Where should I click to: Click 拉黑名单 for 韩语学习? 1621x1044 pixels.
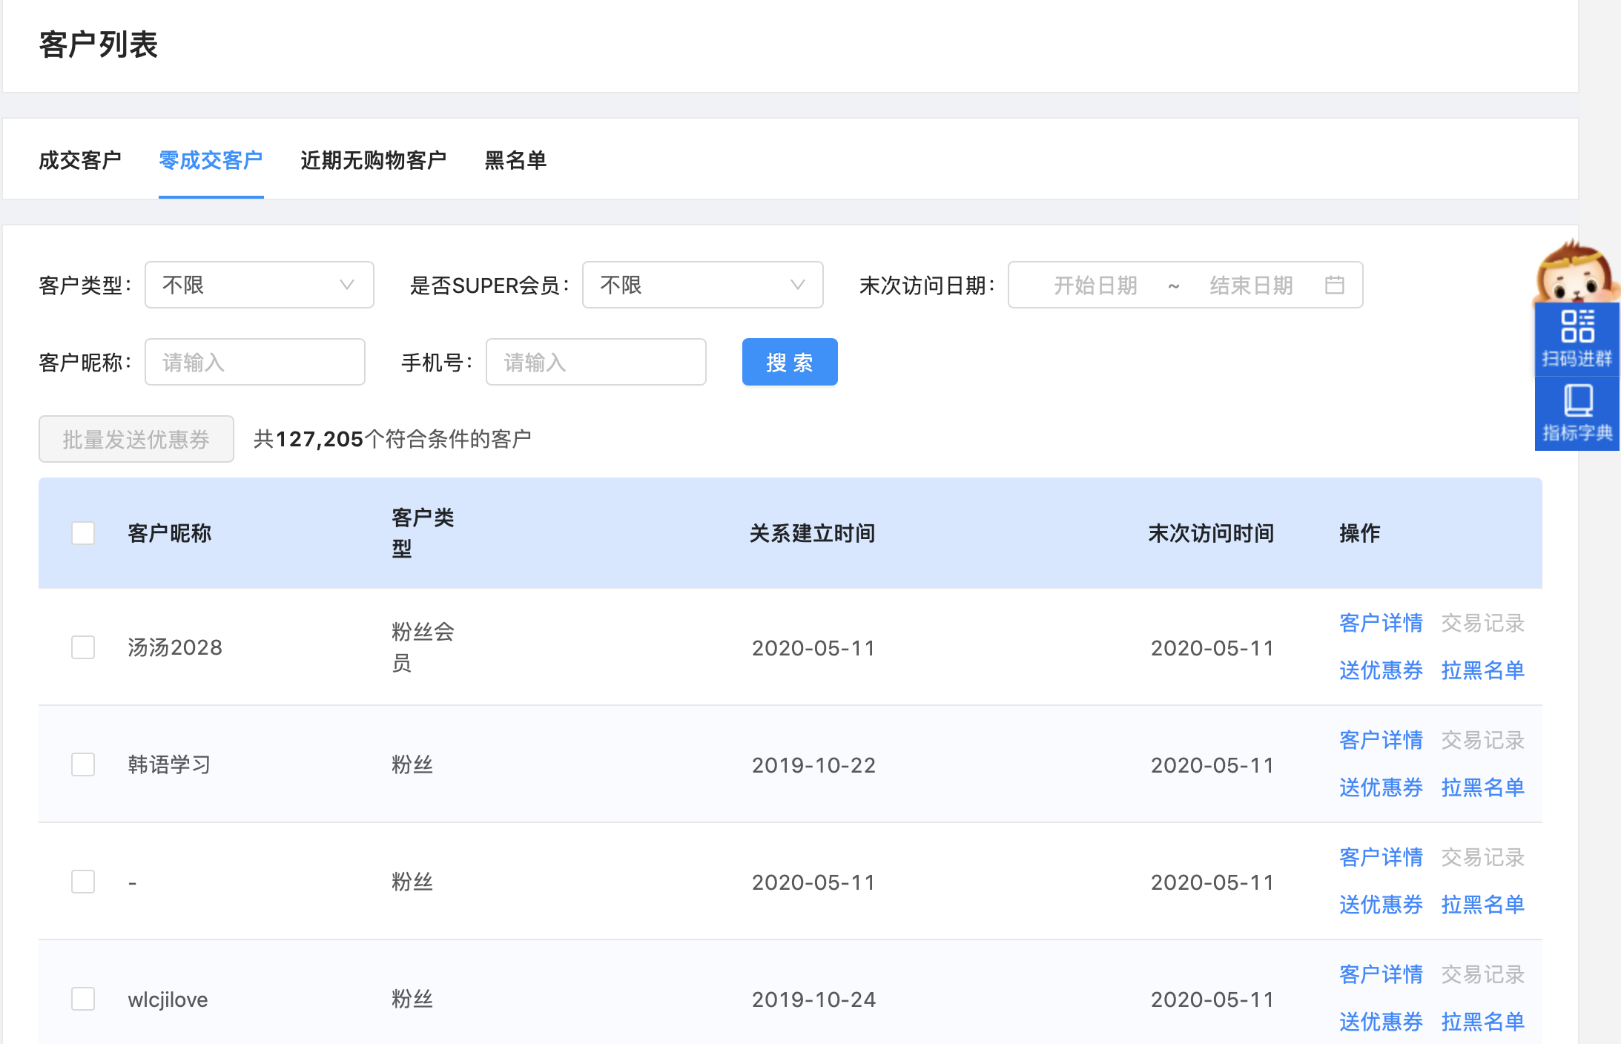[x=1482, y=787]
